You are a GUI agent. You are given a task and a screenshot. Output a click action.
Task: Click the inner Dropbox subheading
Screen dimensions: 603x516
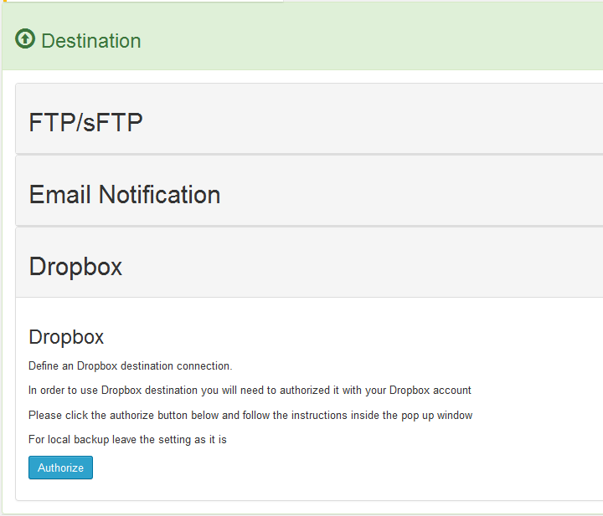pyautogui.click(x=66, y=337)
